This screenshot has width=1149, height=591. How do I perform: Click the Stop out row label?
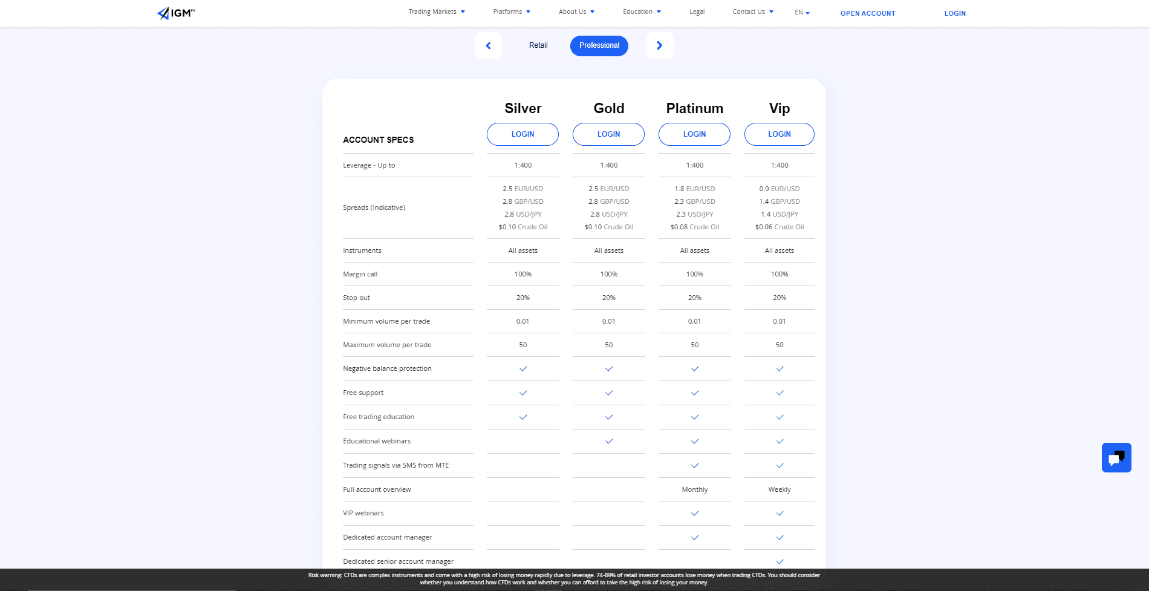click(x=356, y=298)
